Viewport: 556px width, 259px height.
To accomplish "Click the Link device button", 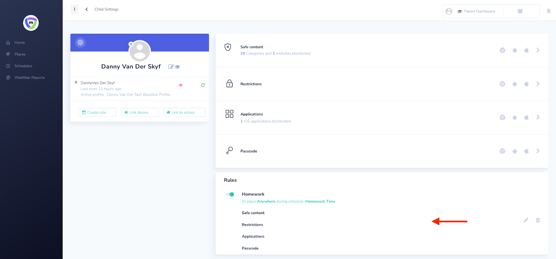I will [x=140, y=112].
